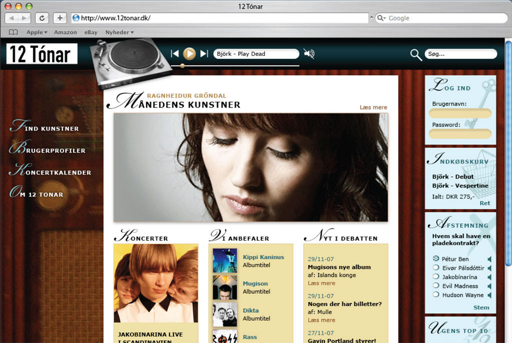The image size is (512, 343).
Task: Add bookmark with the plus button
Action: point(60,18)
